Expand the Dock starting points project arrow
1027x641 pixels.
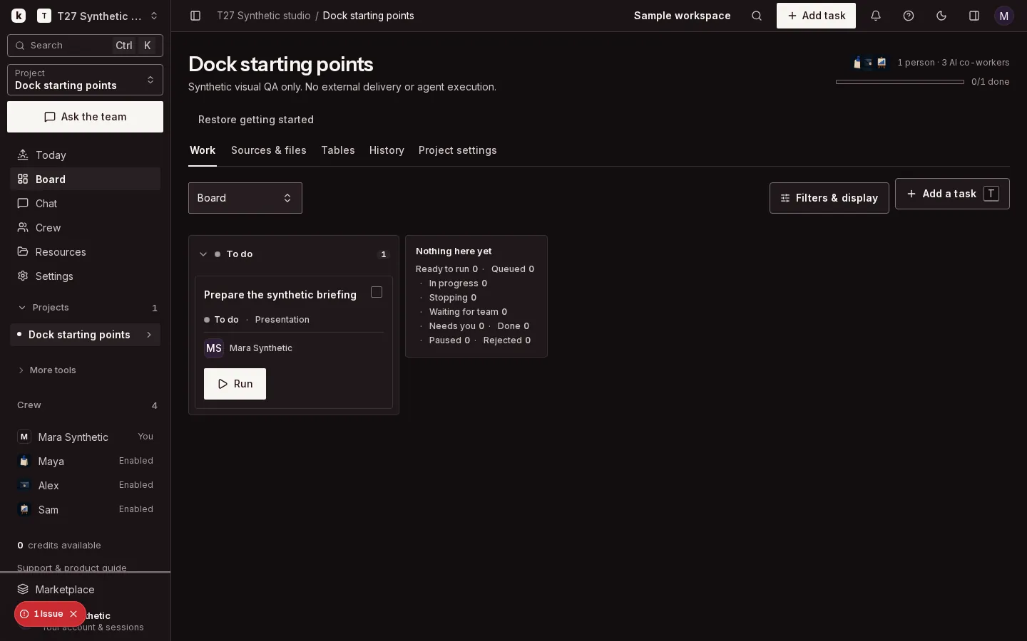[149, 335]
